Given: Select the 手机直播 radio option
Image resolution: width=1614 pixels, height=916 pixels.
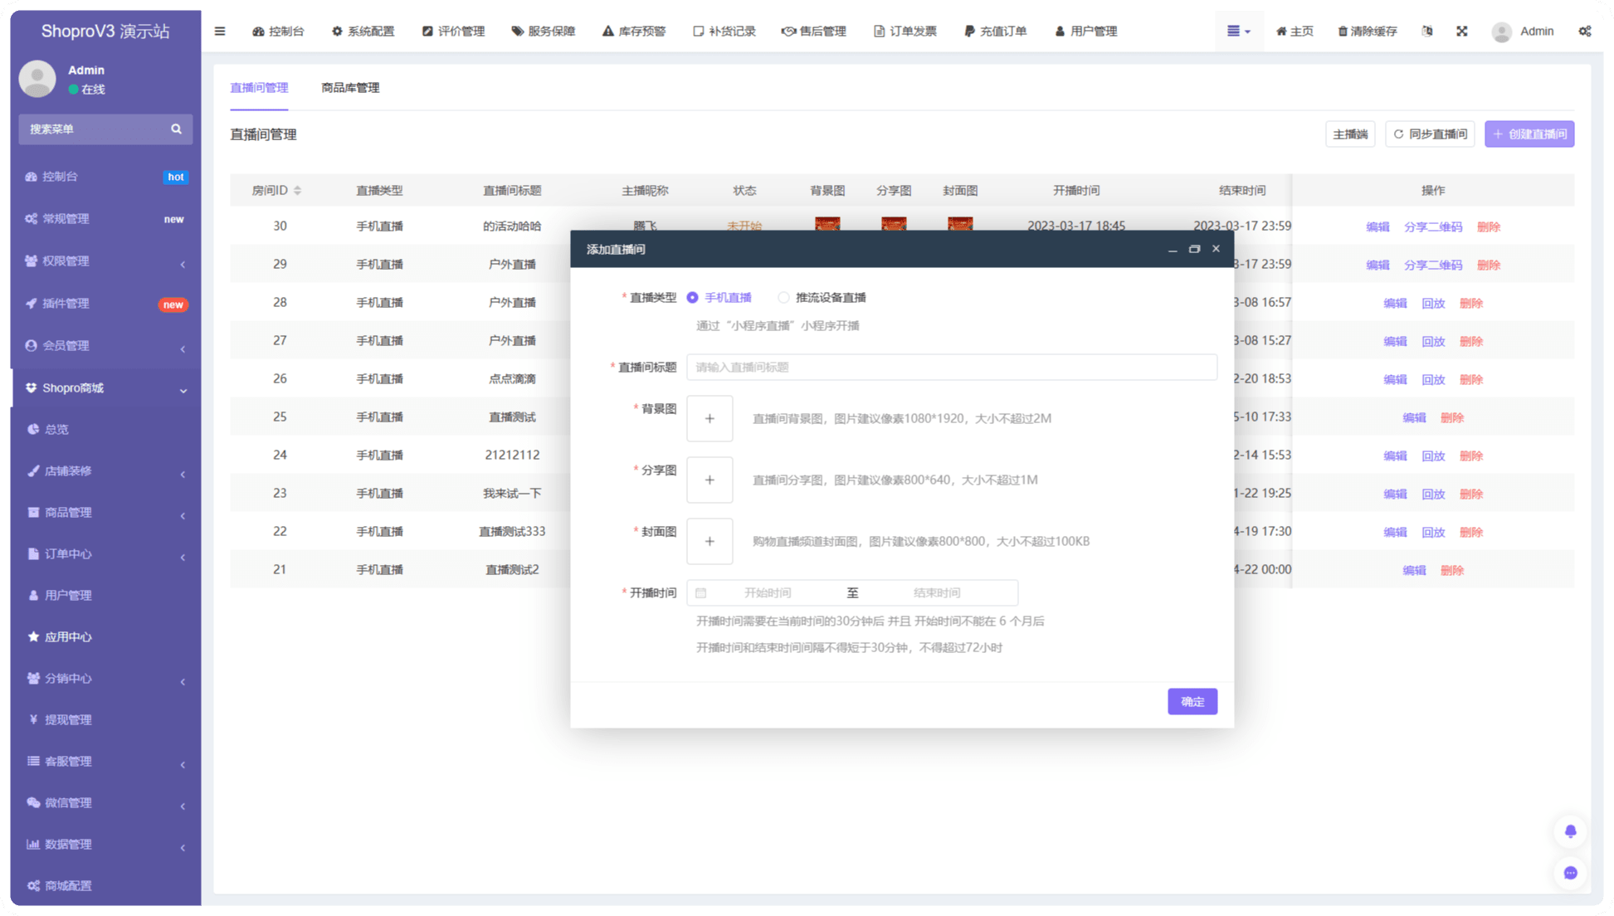Looking at the screenshot, I should (x=692, y=298).
